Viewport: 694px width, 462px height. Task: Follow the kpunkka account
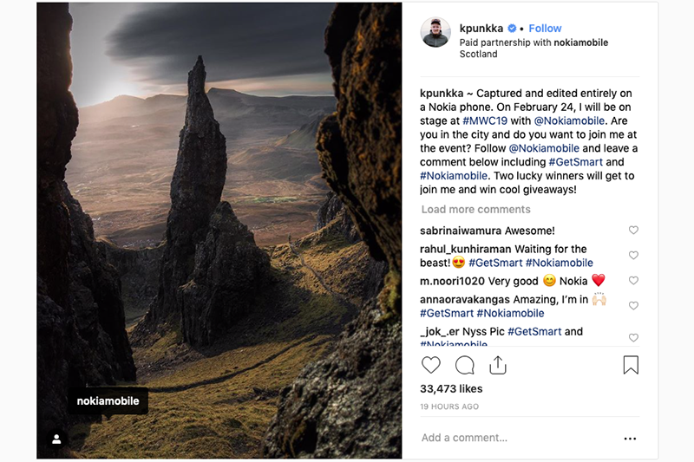pos(545,29)
